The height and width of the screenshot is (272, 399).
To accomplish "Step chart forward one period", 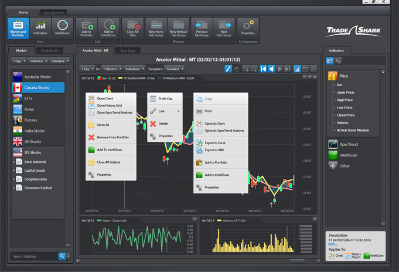I will 279,69.
